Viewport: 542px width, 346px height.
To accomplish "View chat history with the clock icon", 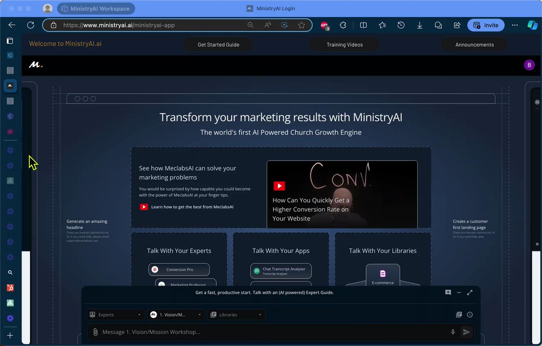I will pos(470,315).
